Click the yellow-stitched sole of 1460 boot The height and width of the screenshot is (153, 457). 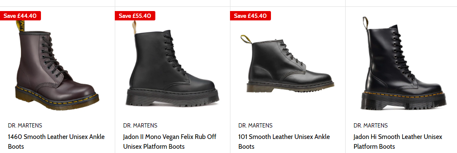(x=58, y=98)
